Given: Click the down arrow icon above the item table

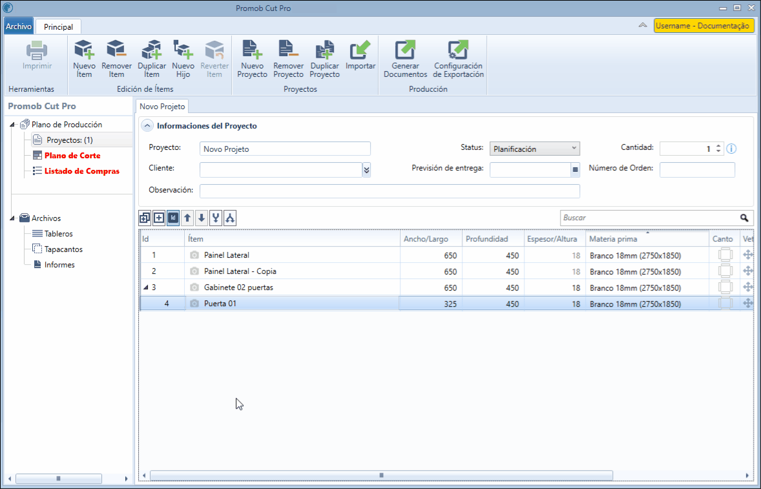Looking at the screenshot, I should click(202, 218).
